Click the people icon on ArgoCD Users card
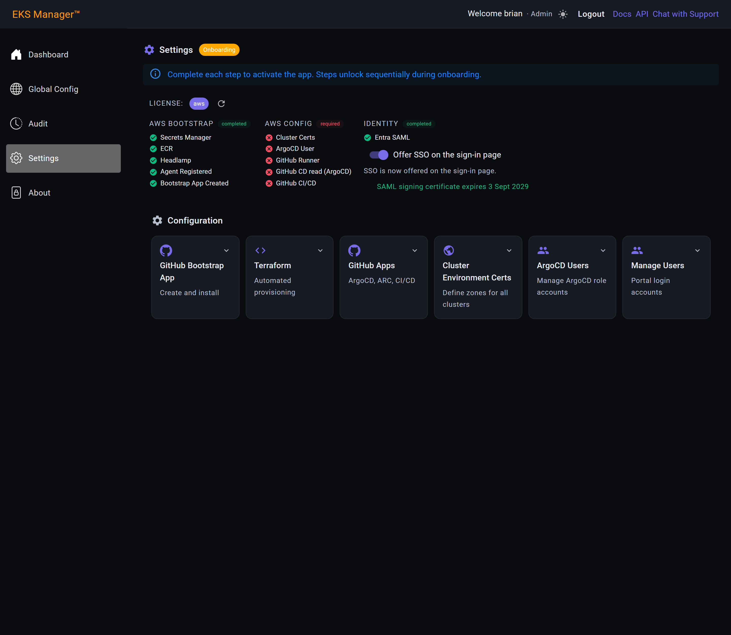 click(543, 250)
